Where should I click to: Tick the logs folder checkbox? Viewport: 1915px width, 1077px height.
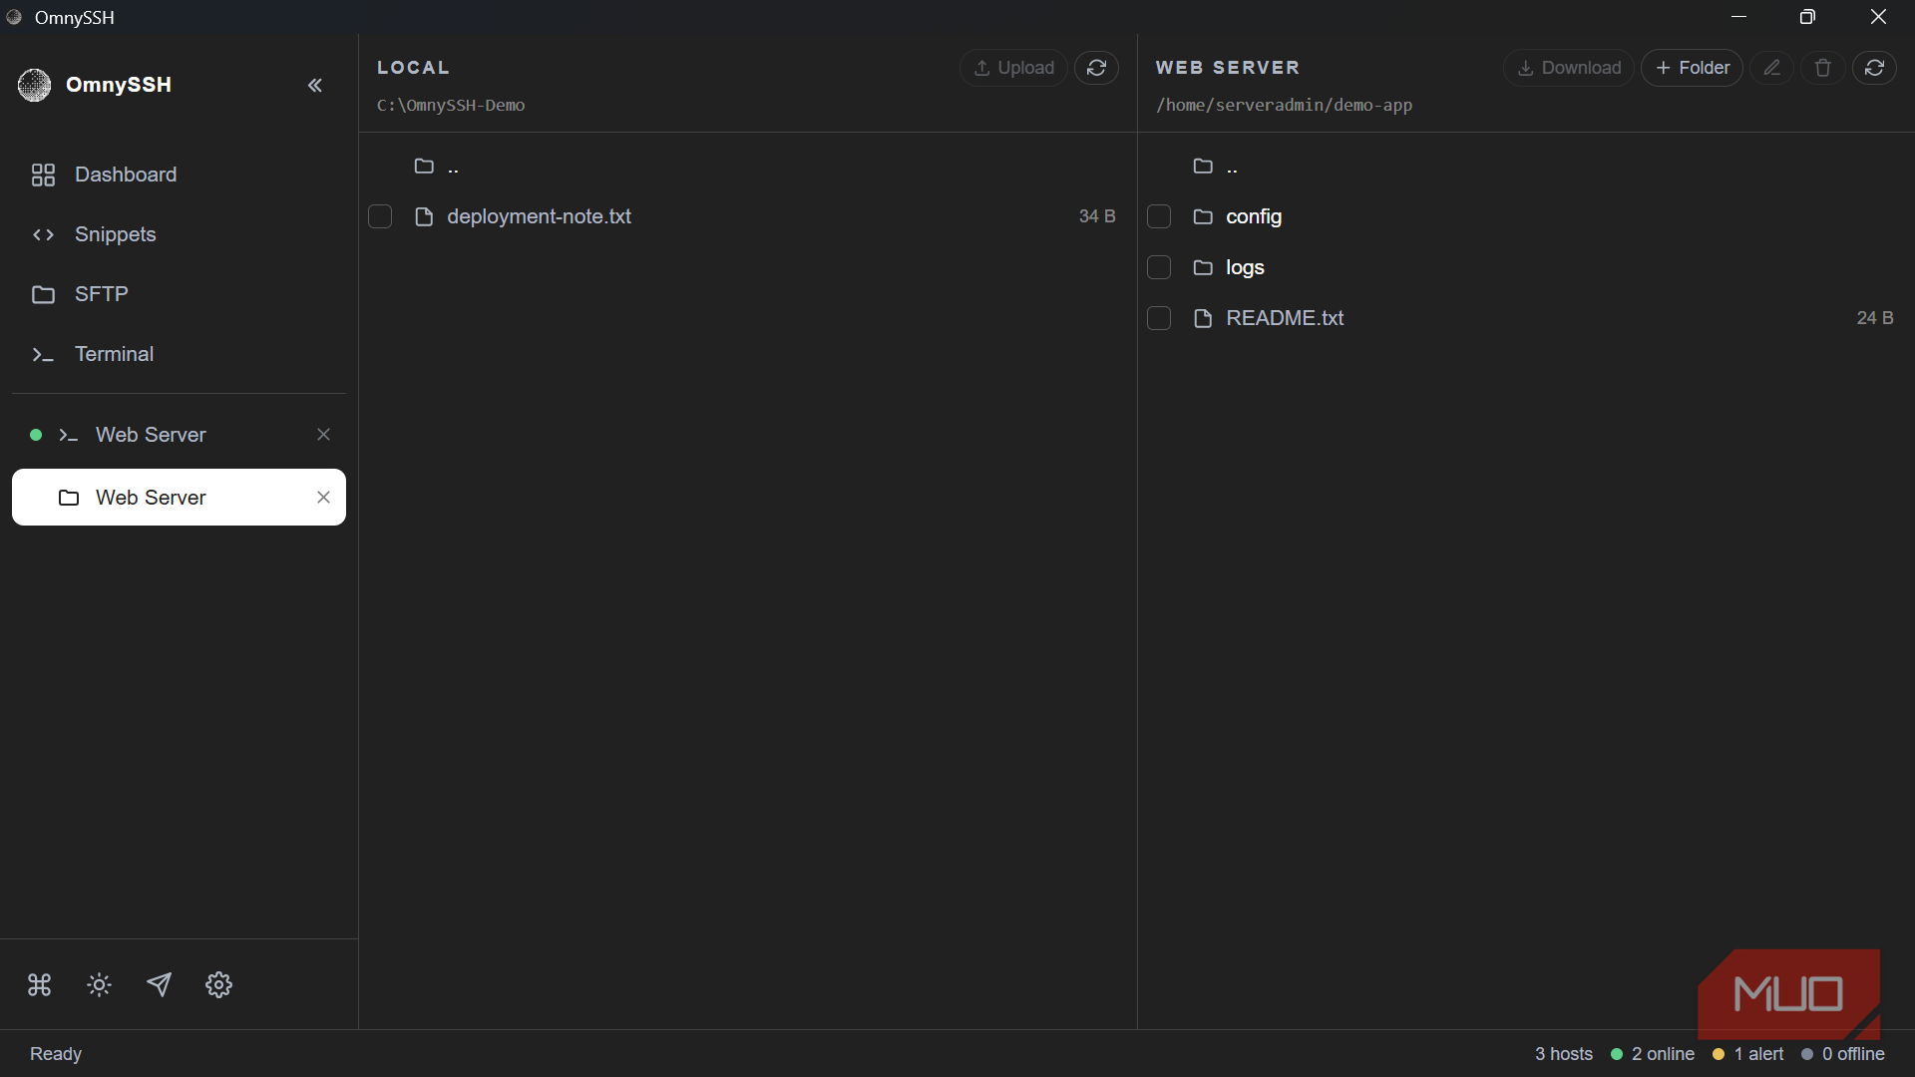[x=1159, y=267]
